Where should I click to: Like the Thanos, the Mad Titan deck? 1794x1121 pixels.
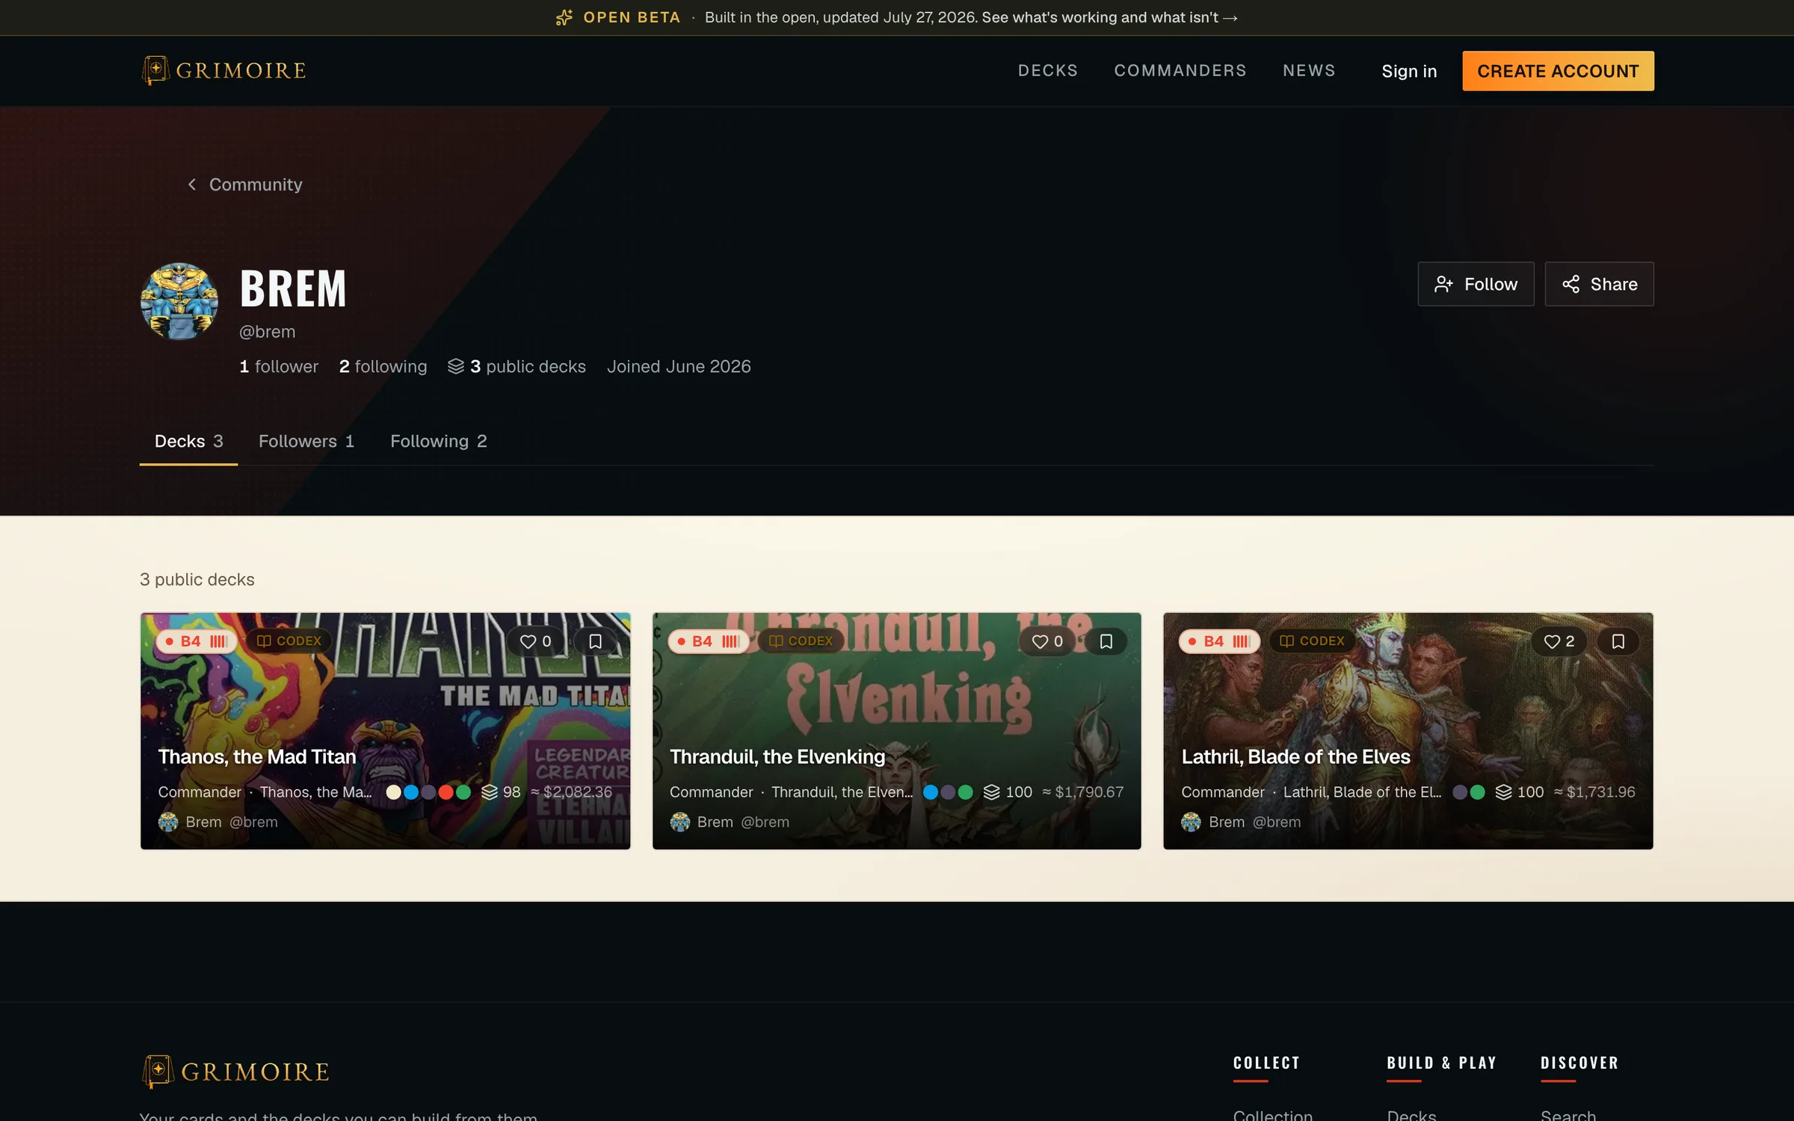[535, 641]
